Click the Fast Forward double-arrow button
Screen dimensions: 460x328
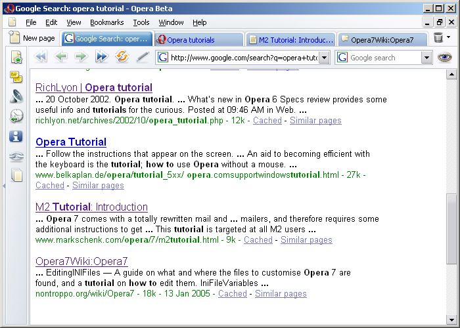[x=101, y=57]
